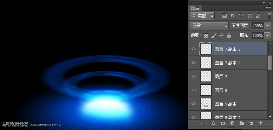Select layer name 图层 7 副本 3
This screenshot has height=130, width=273.
(228, 49)
